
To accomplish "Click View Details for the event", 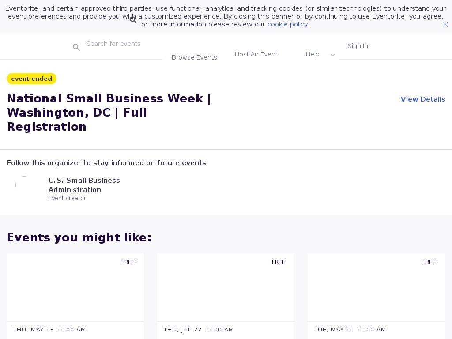I will (x=422, y=99).
